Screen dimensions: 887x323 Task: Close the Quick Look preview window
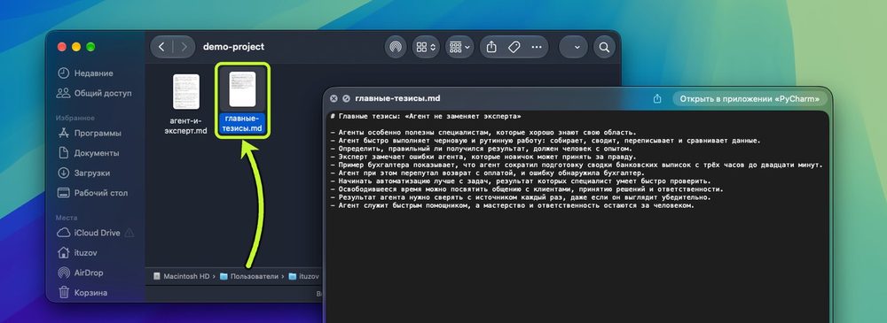tap(334, 98)
